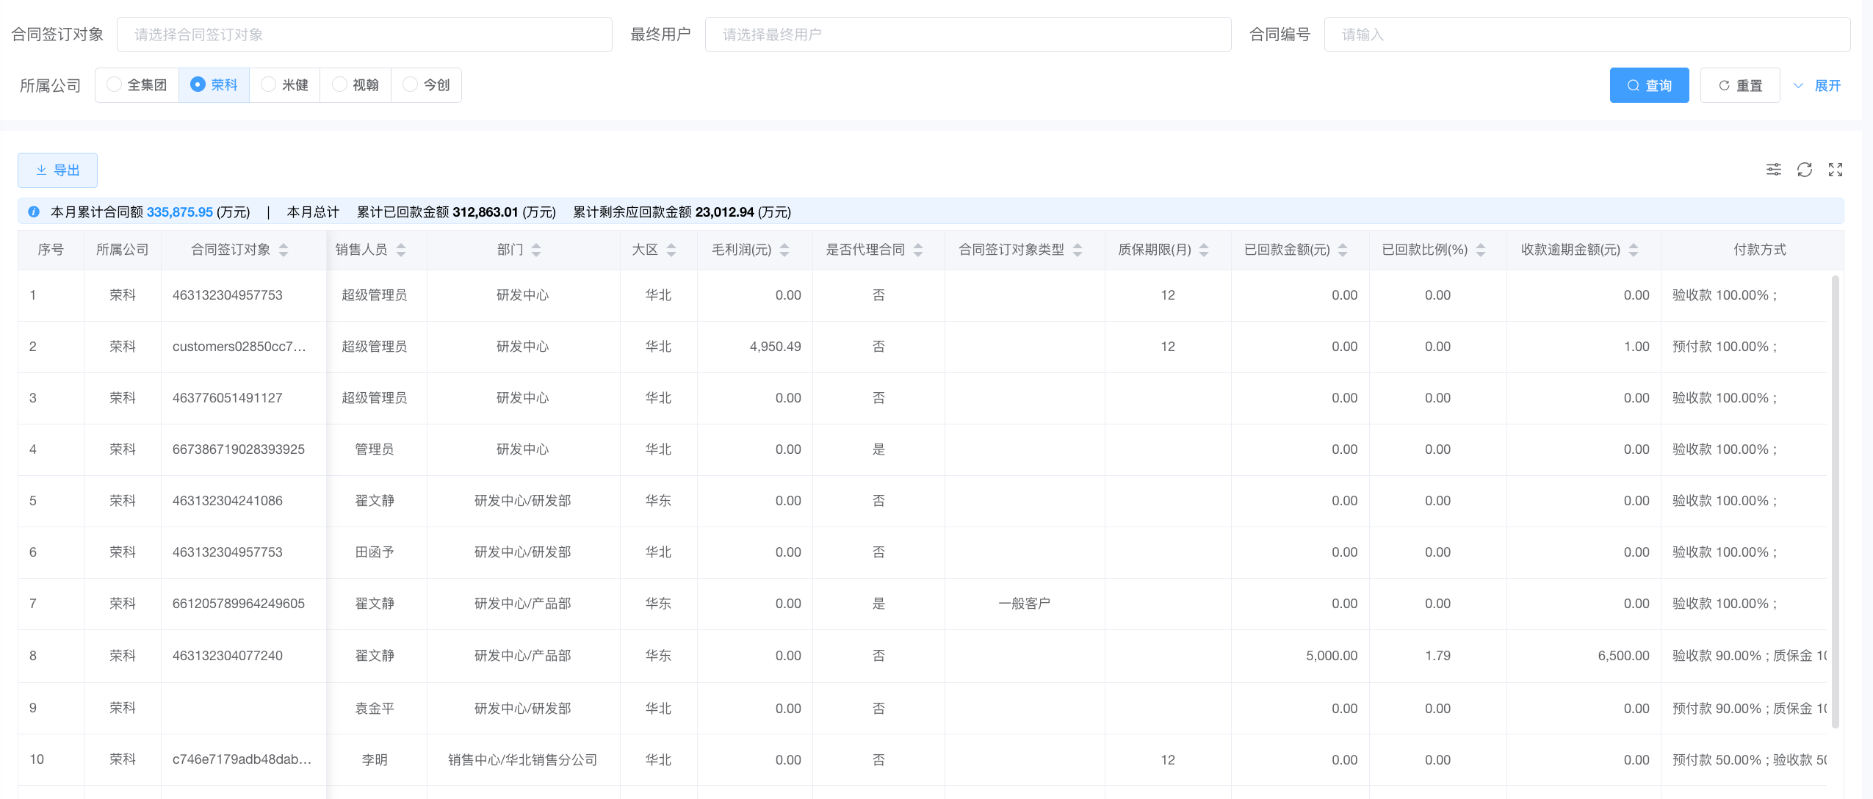Open table column settings icon
1873x799 pixels.
coord(1773,170)
